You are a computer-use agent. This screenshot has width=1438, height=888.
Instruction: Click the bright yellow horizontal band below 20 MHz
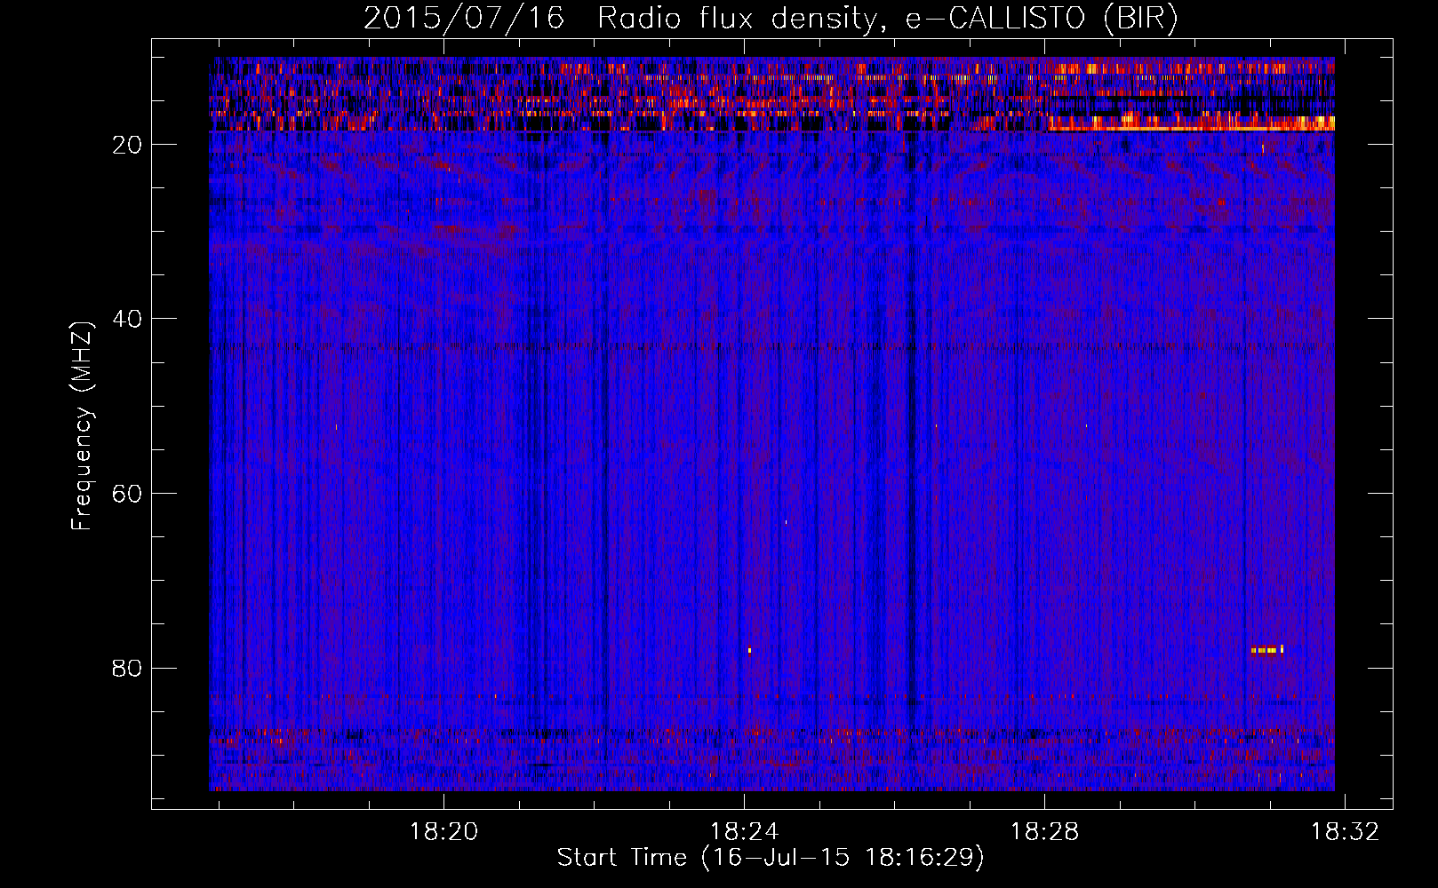[1191, 129]
